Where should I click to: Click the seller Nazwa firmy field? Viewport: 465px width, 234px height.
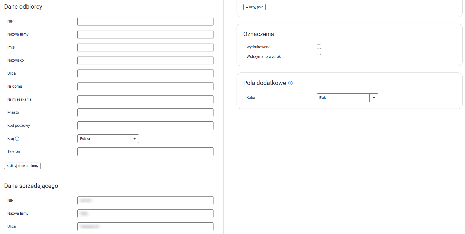click(145, 214)
